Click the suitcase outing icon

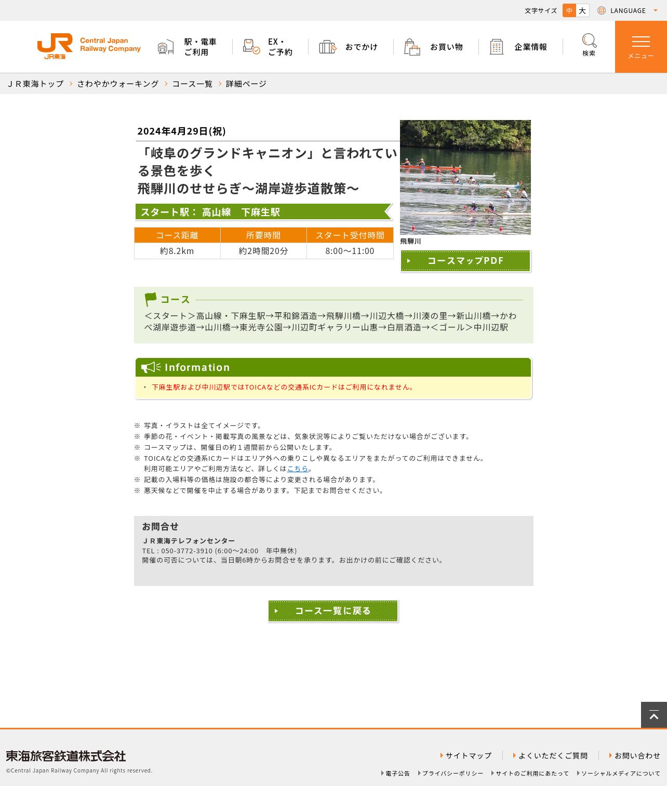click(328, 47)
